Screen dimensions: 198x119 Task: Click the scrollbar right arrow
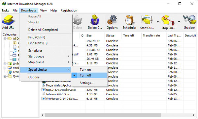(x=193, y=115)
